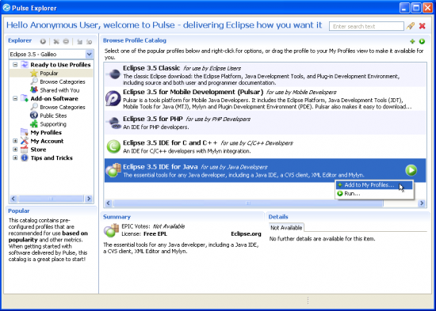Select Browse Categories under Add-on Software

pyautogui.click(x=63, y=107)
